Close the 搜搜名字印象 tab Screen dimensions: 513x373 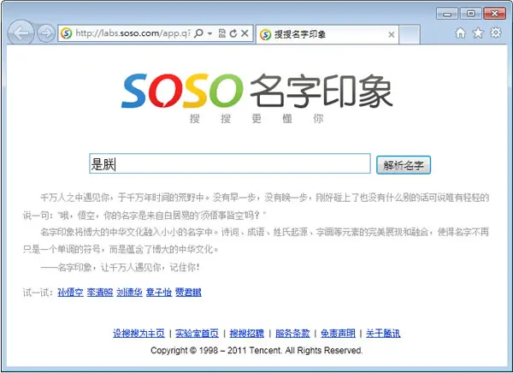[x=391, y=34]
